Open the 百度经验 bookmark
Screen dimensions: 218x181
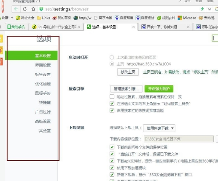point(145,18)
